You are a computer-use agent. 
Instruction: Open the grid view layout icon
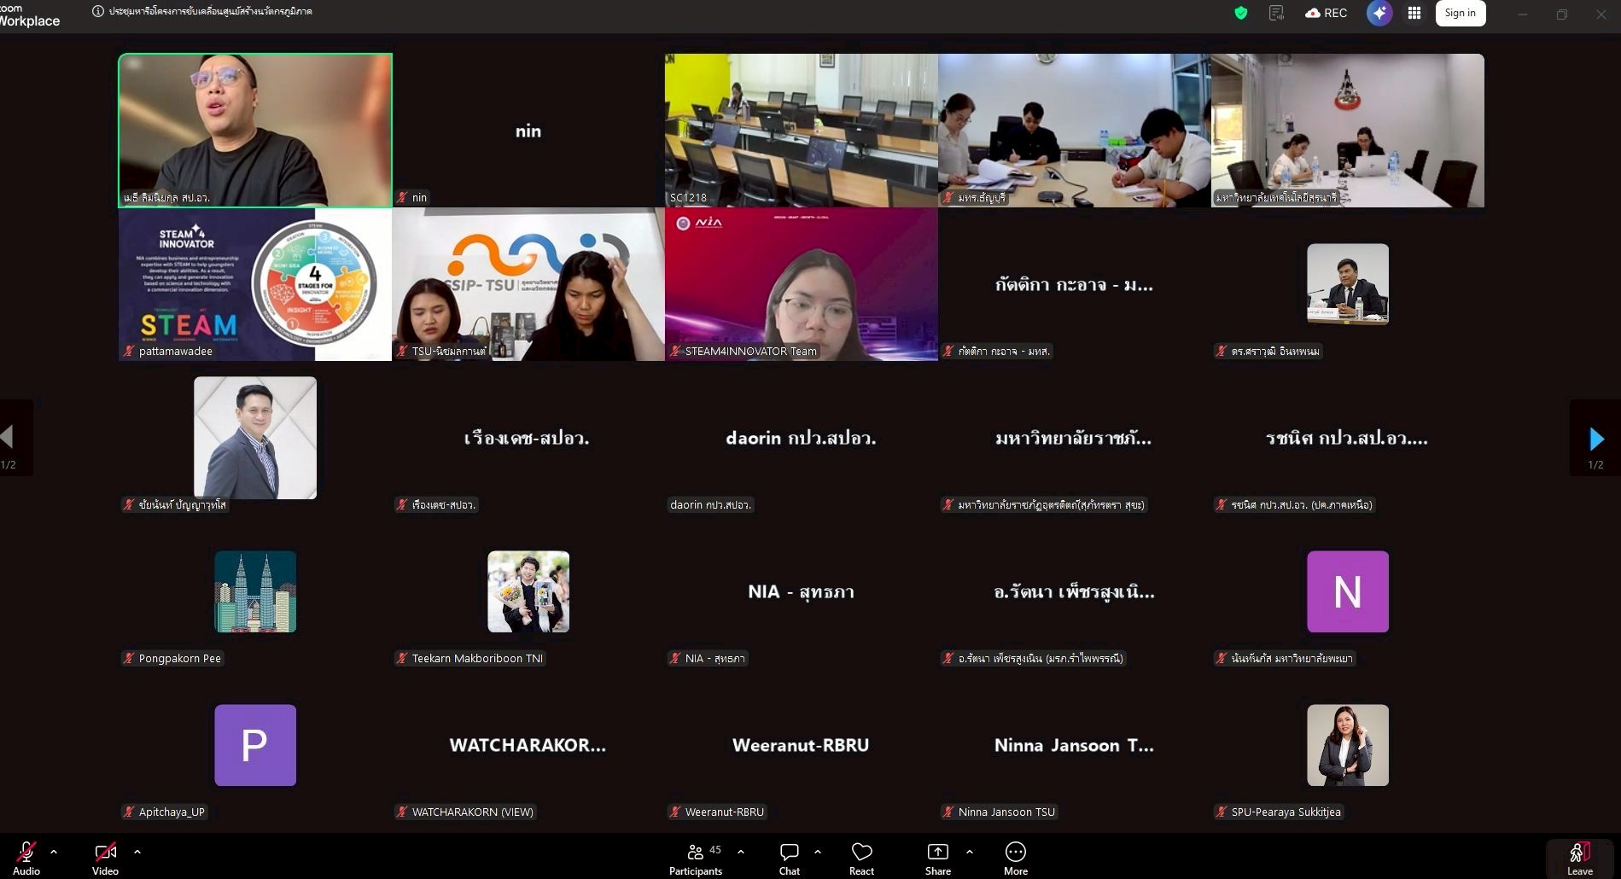pos(1414,13)
